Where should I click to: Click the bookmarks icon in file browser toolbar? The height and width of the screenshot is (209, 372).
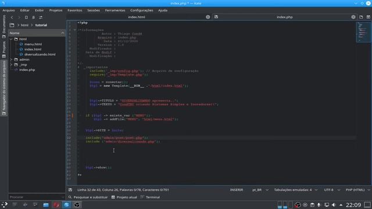(26, 17)
